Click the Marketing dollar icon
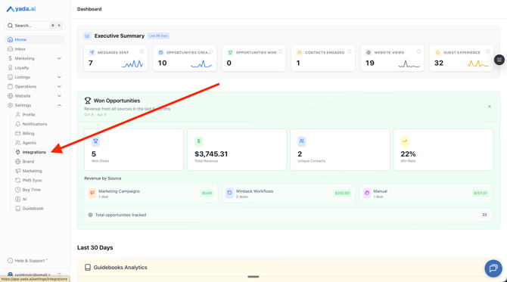The image size is (507, 282). tap(11, 58)
